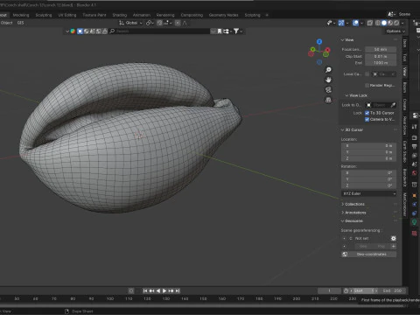Select rendered viewport shading
420x315 pixels.
tap(396, 23)
